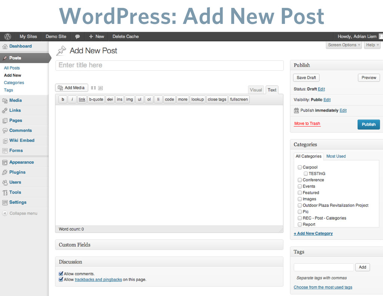Click the Posts pin icon in sidebar

[5, 58]
